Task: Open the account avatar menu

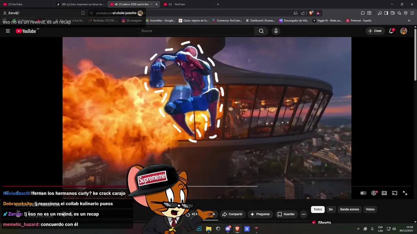Action: coord(404,31)
